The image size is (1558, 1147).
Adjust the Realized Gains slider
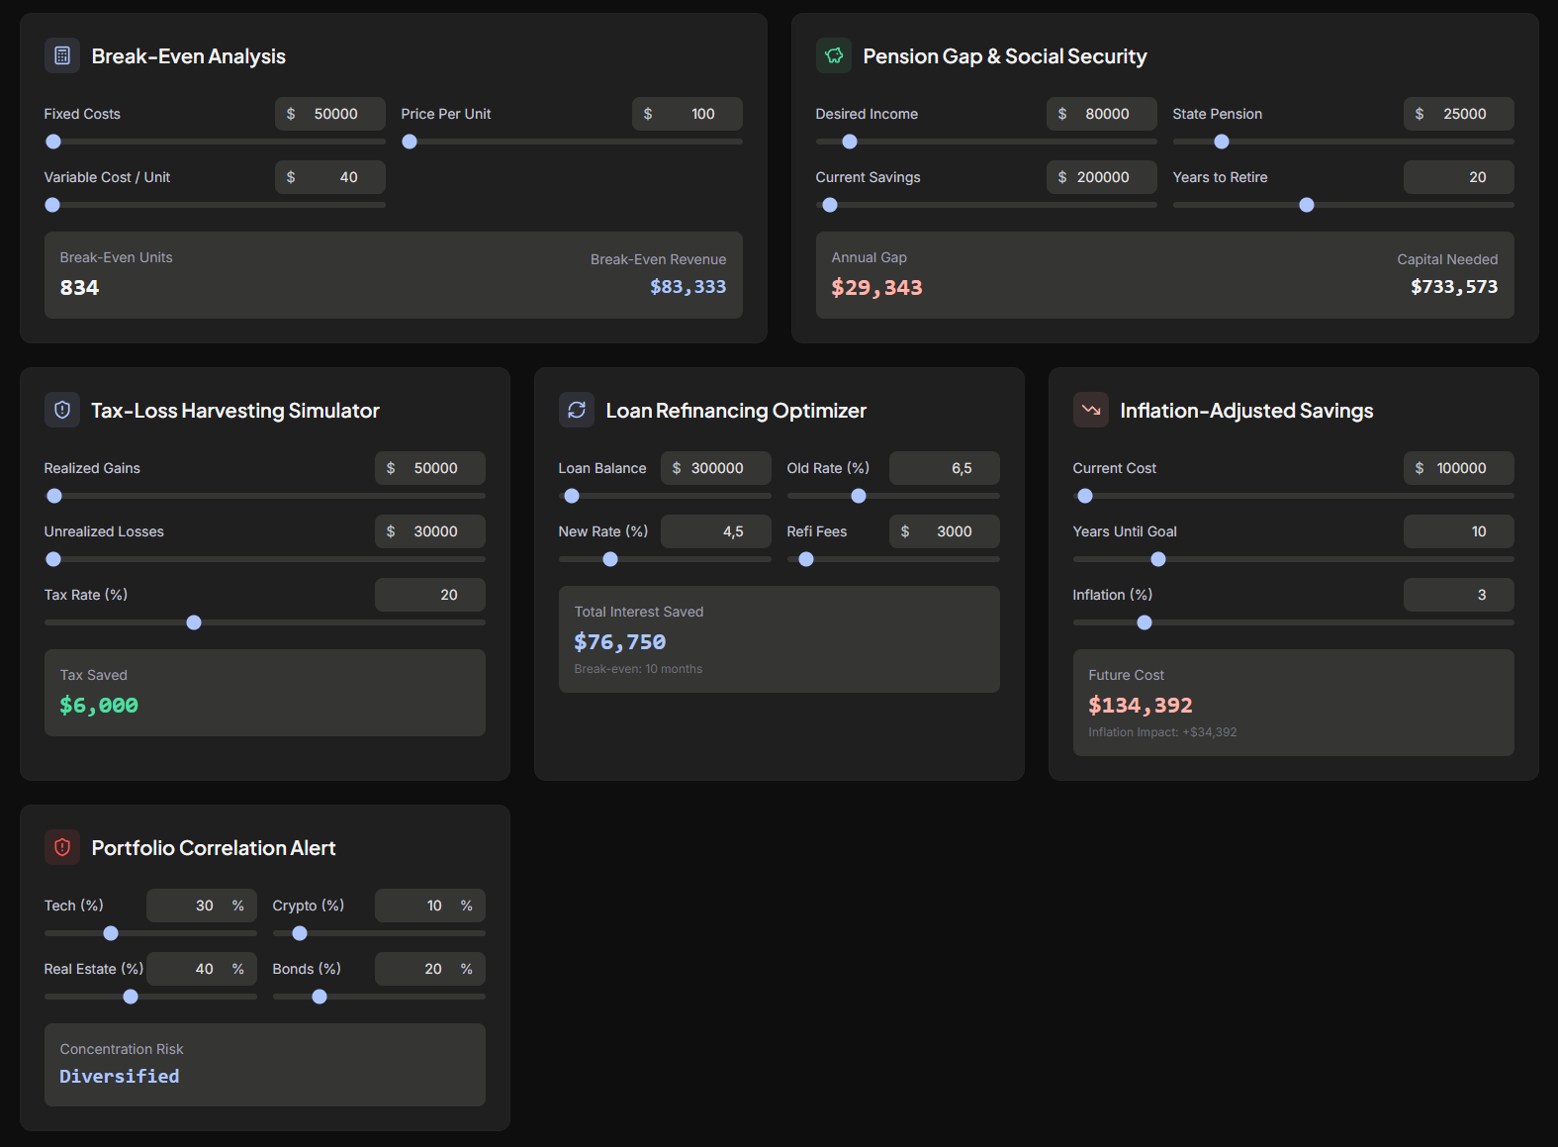265,496
